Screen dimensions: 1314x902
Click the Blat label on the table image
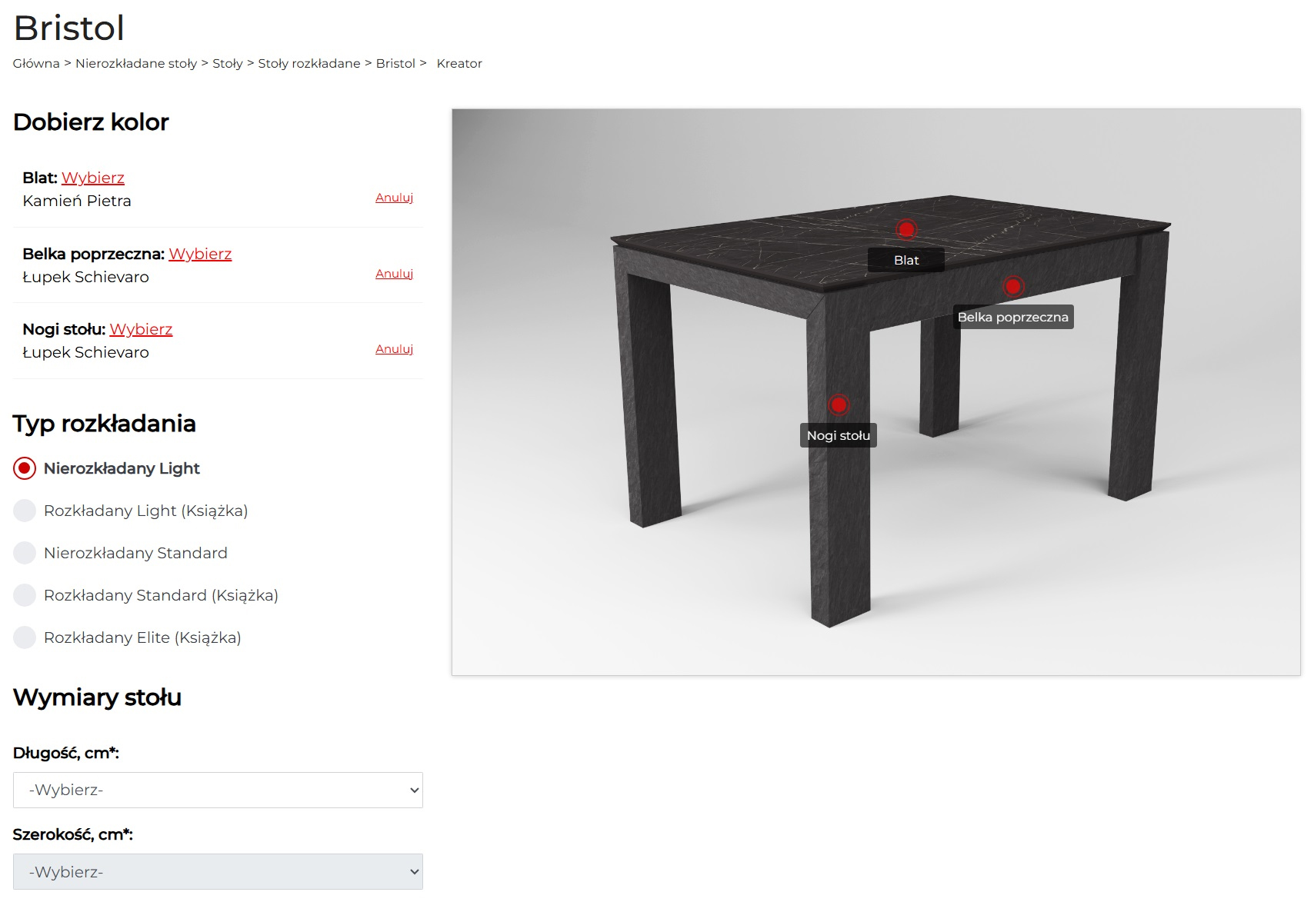tap(906, 260)
